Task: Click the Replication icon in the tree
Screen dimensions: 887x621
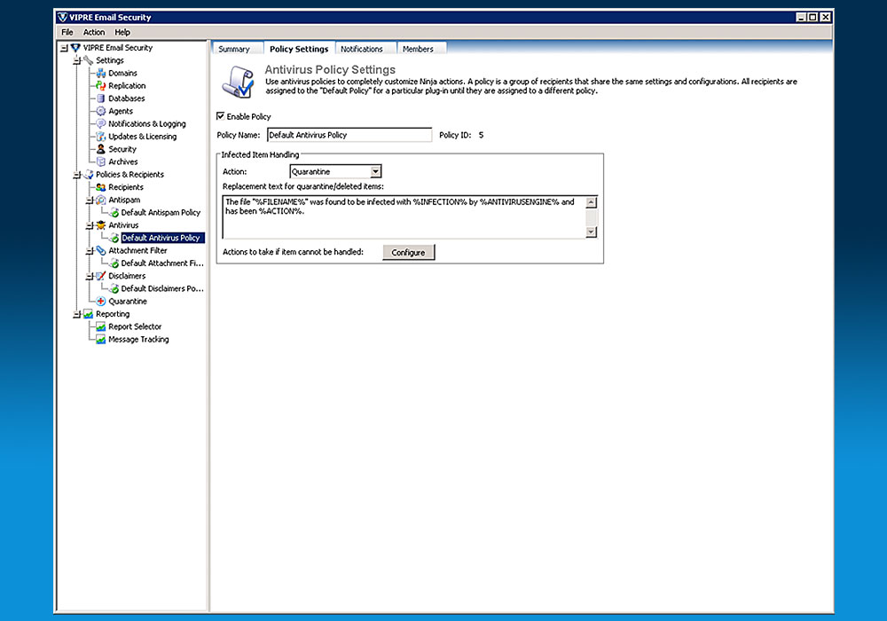Action: click(x=101, y=85)
